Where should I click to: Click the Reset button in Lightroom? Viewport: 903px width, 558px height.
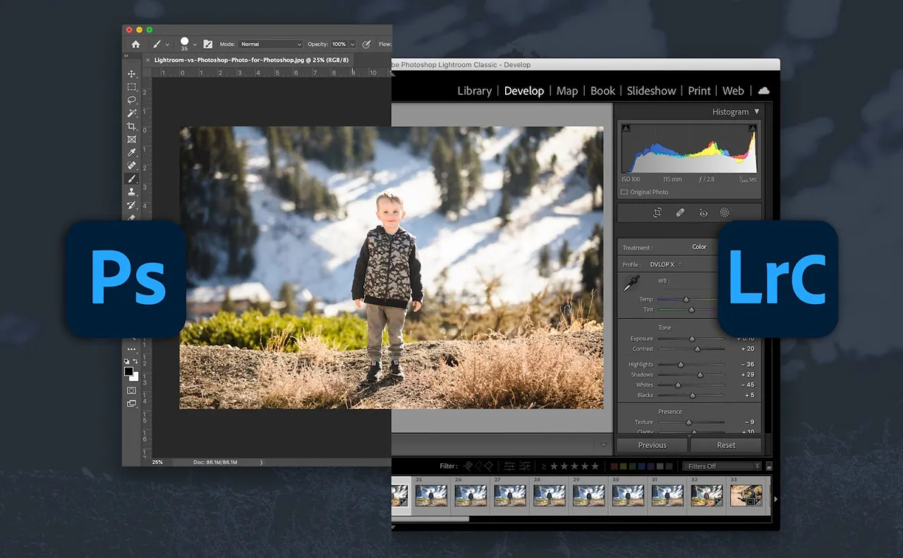[x=725, y=445]
